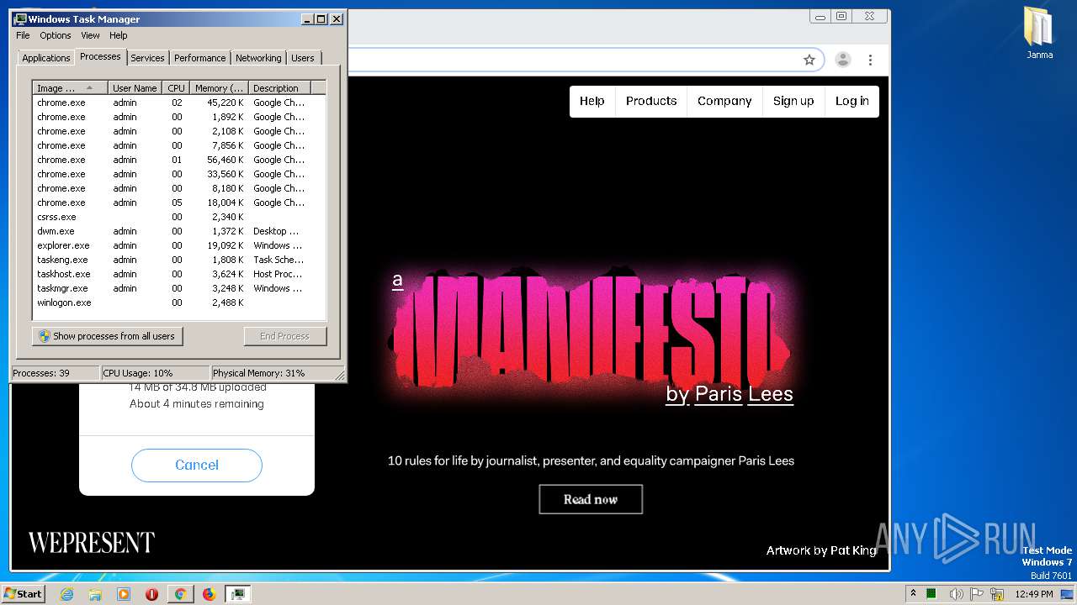Switch to the Performance tab

[x=199, y=58]
